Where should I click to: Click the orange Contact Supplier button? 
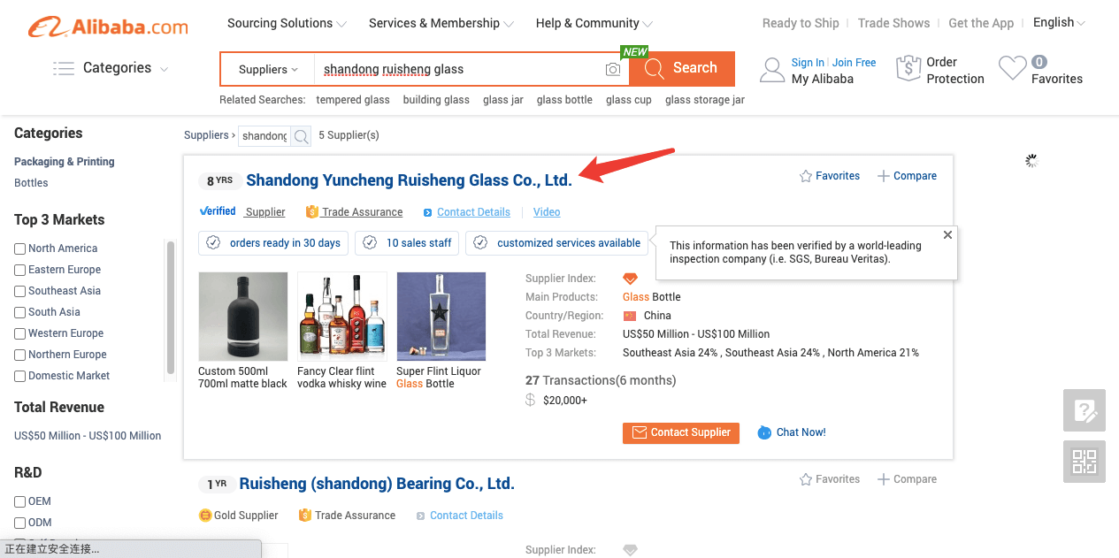[681, 432]
